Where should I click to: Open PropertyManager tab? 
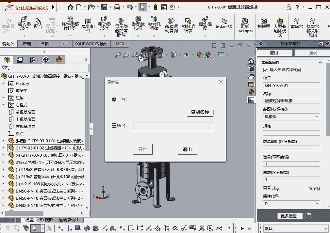tap(20, 60)
